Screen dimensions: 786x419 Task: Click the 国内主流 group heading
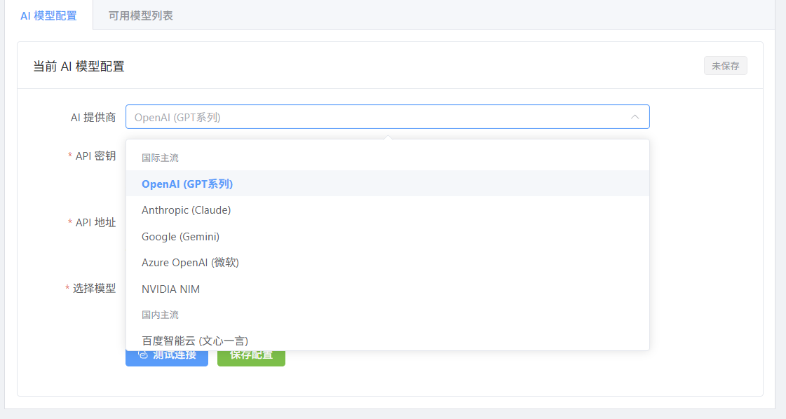[x=160, y=315]
